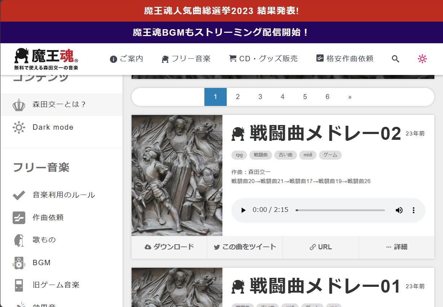Screen dimensions: 443x307
Task: Open BGM in the sidebar
Action: pos(61,263)
